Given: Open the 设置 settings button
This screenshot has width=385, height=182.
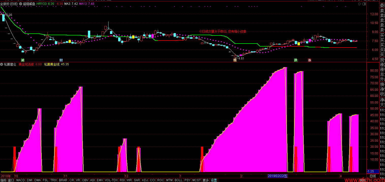Looking at the screenshot, I should point(214,180).
